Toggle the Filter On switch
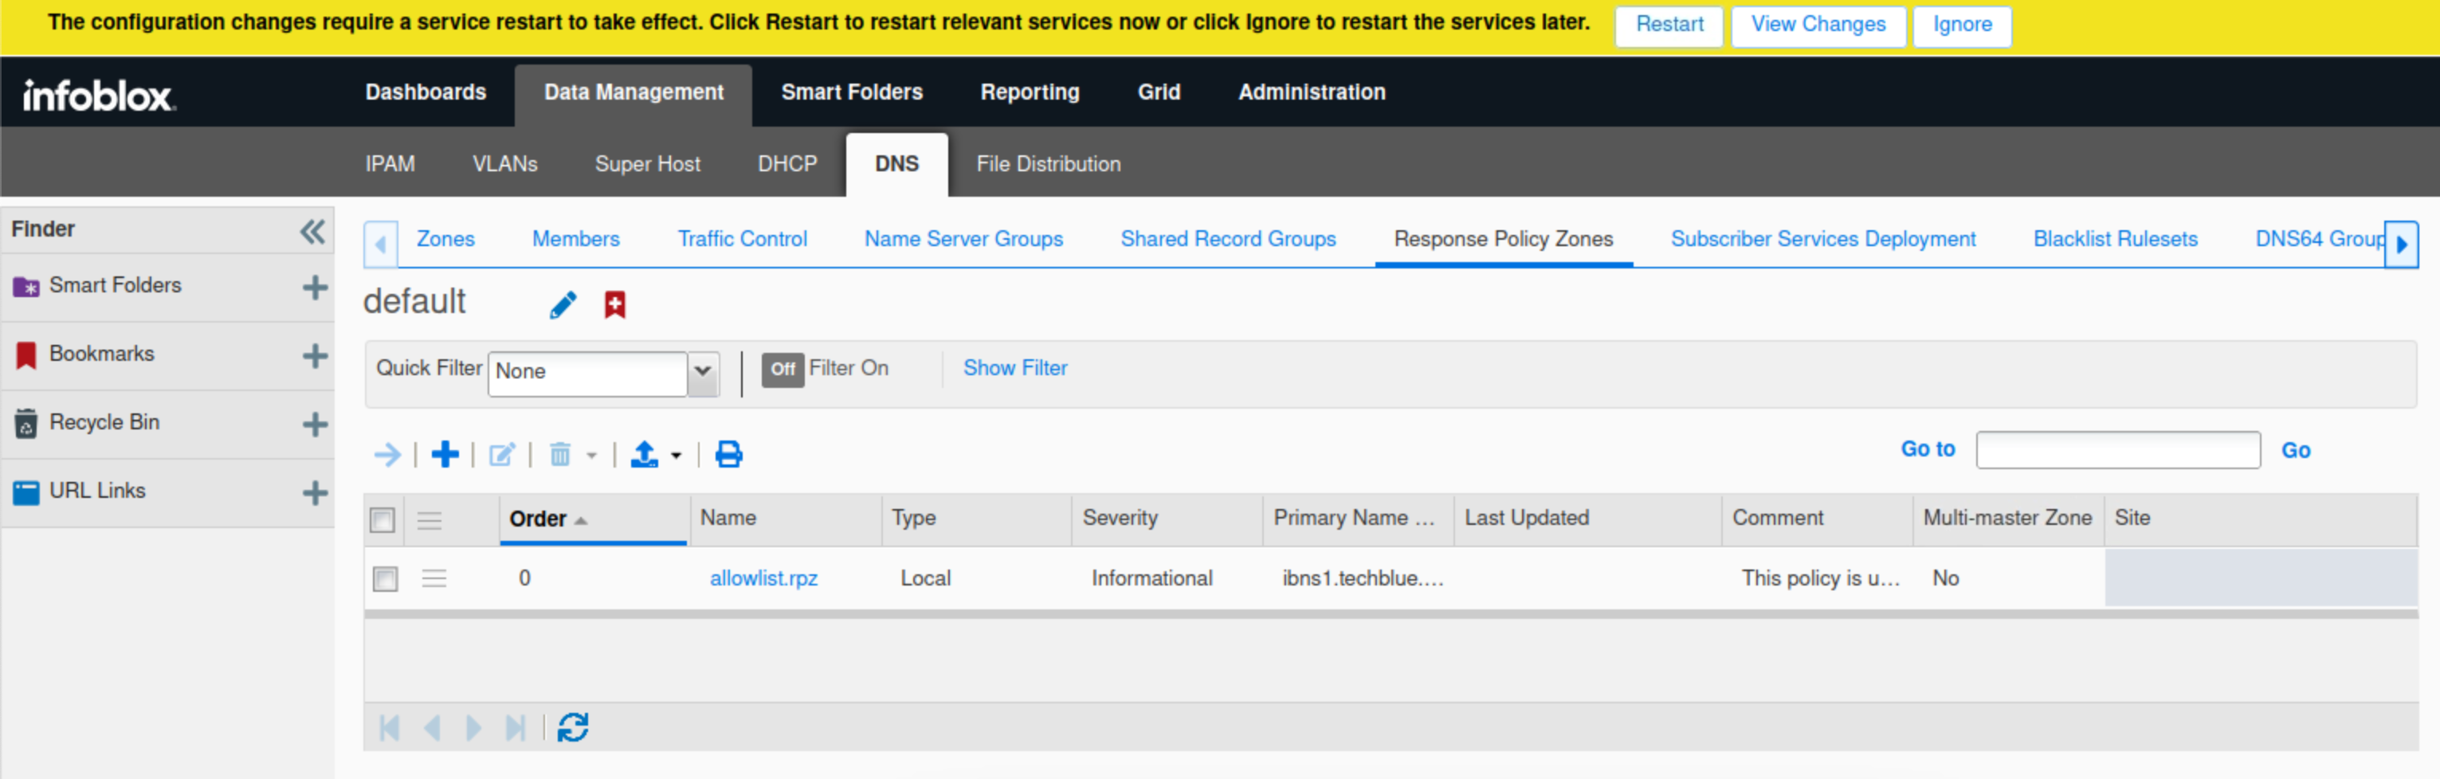This screenshot has height=779, width=2440. (x=783, y=369)
